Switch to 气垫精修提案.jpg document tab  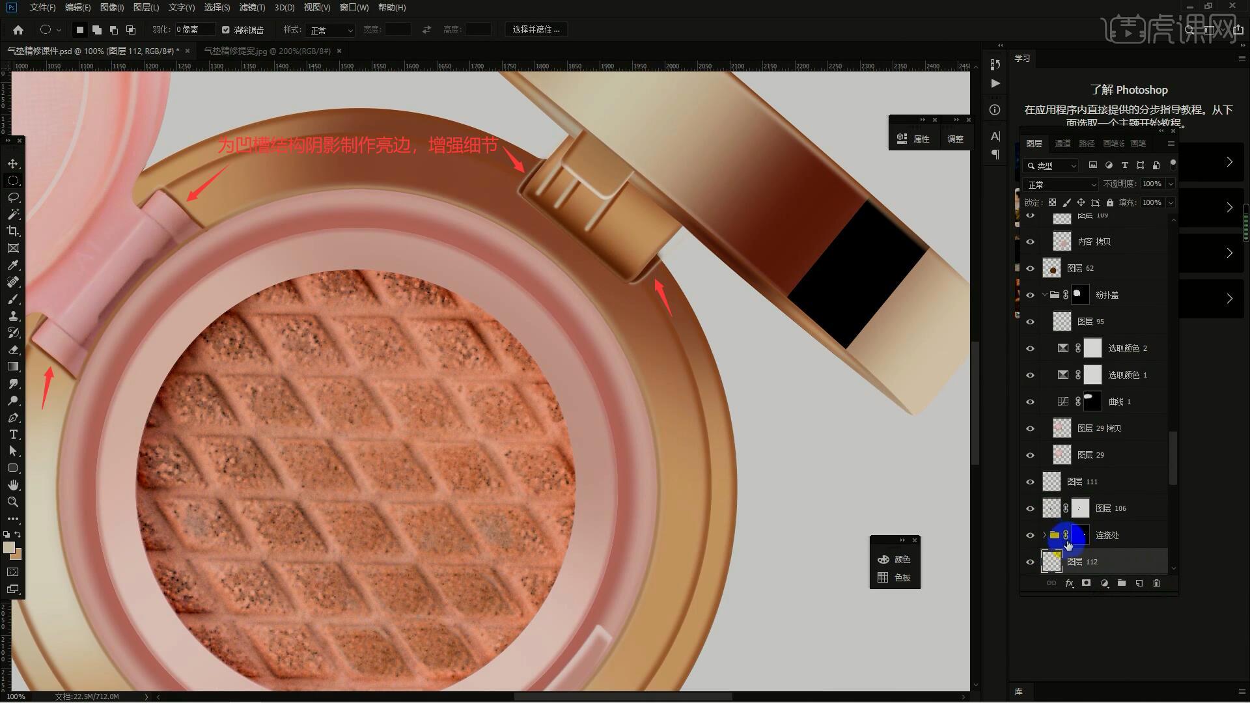pyautogui.click(x=267, y=51)
